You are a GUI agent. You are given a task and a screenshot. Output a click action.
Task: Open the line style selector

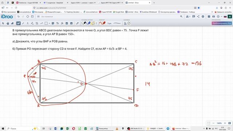(x=117, y=23)
